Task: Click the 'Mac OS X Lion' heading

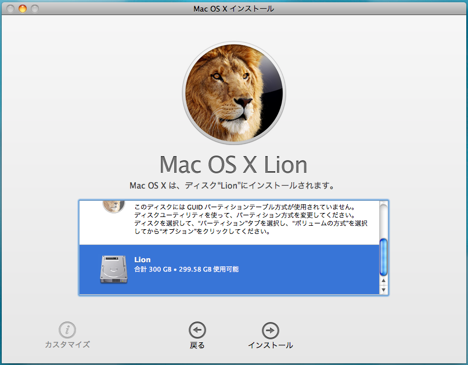Action: (233, 165)
